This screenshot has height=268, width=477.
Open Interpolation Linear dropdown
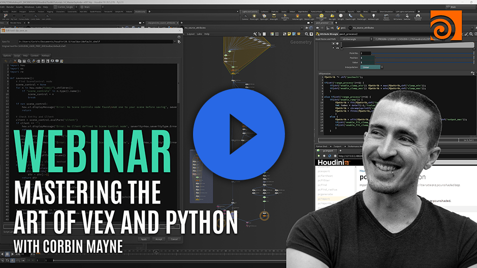coord(371,67)
